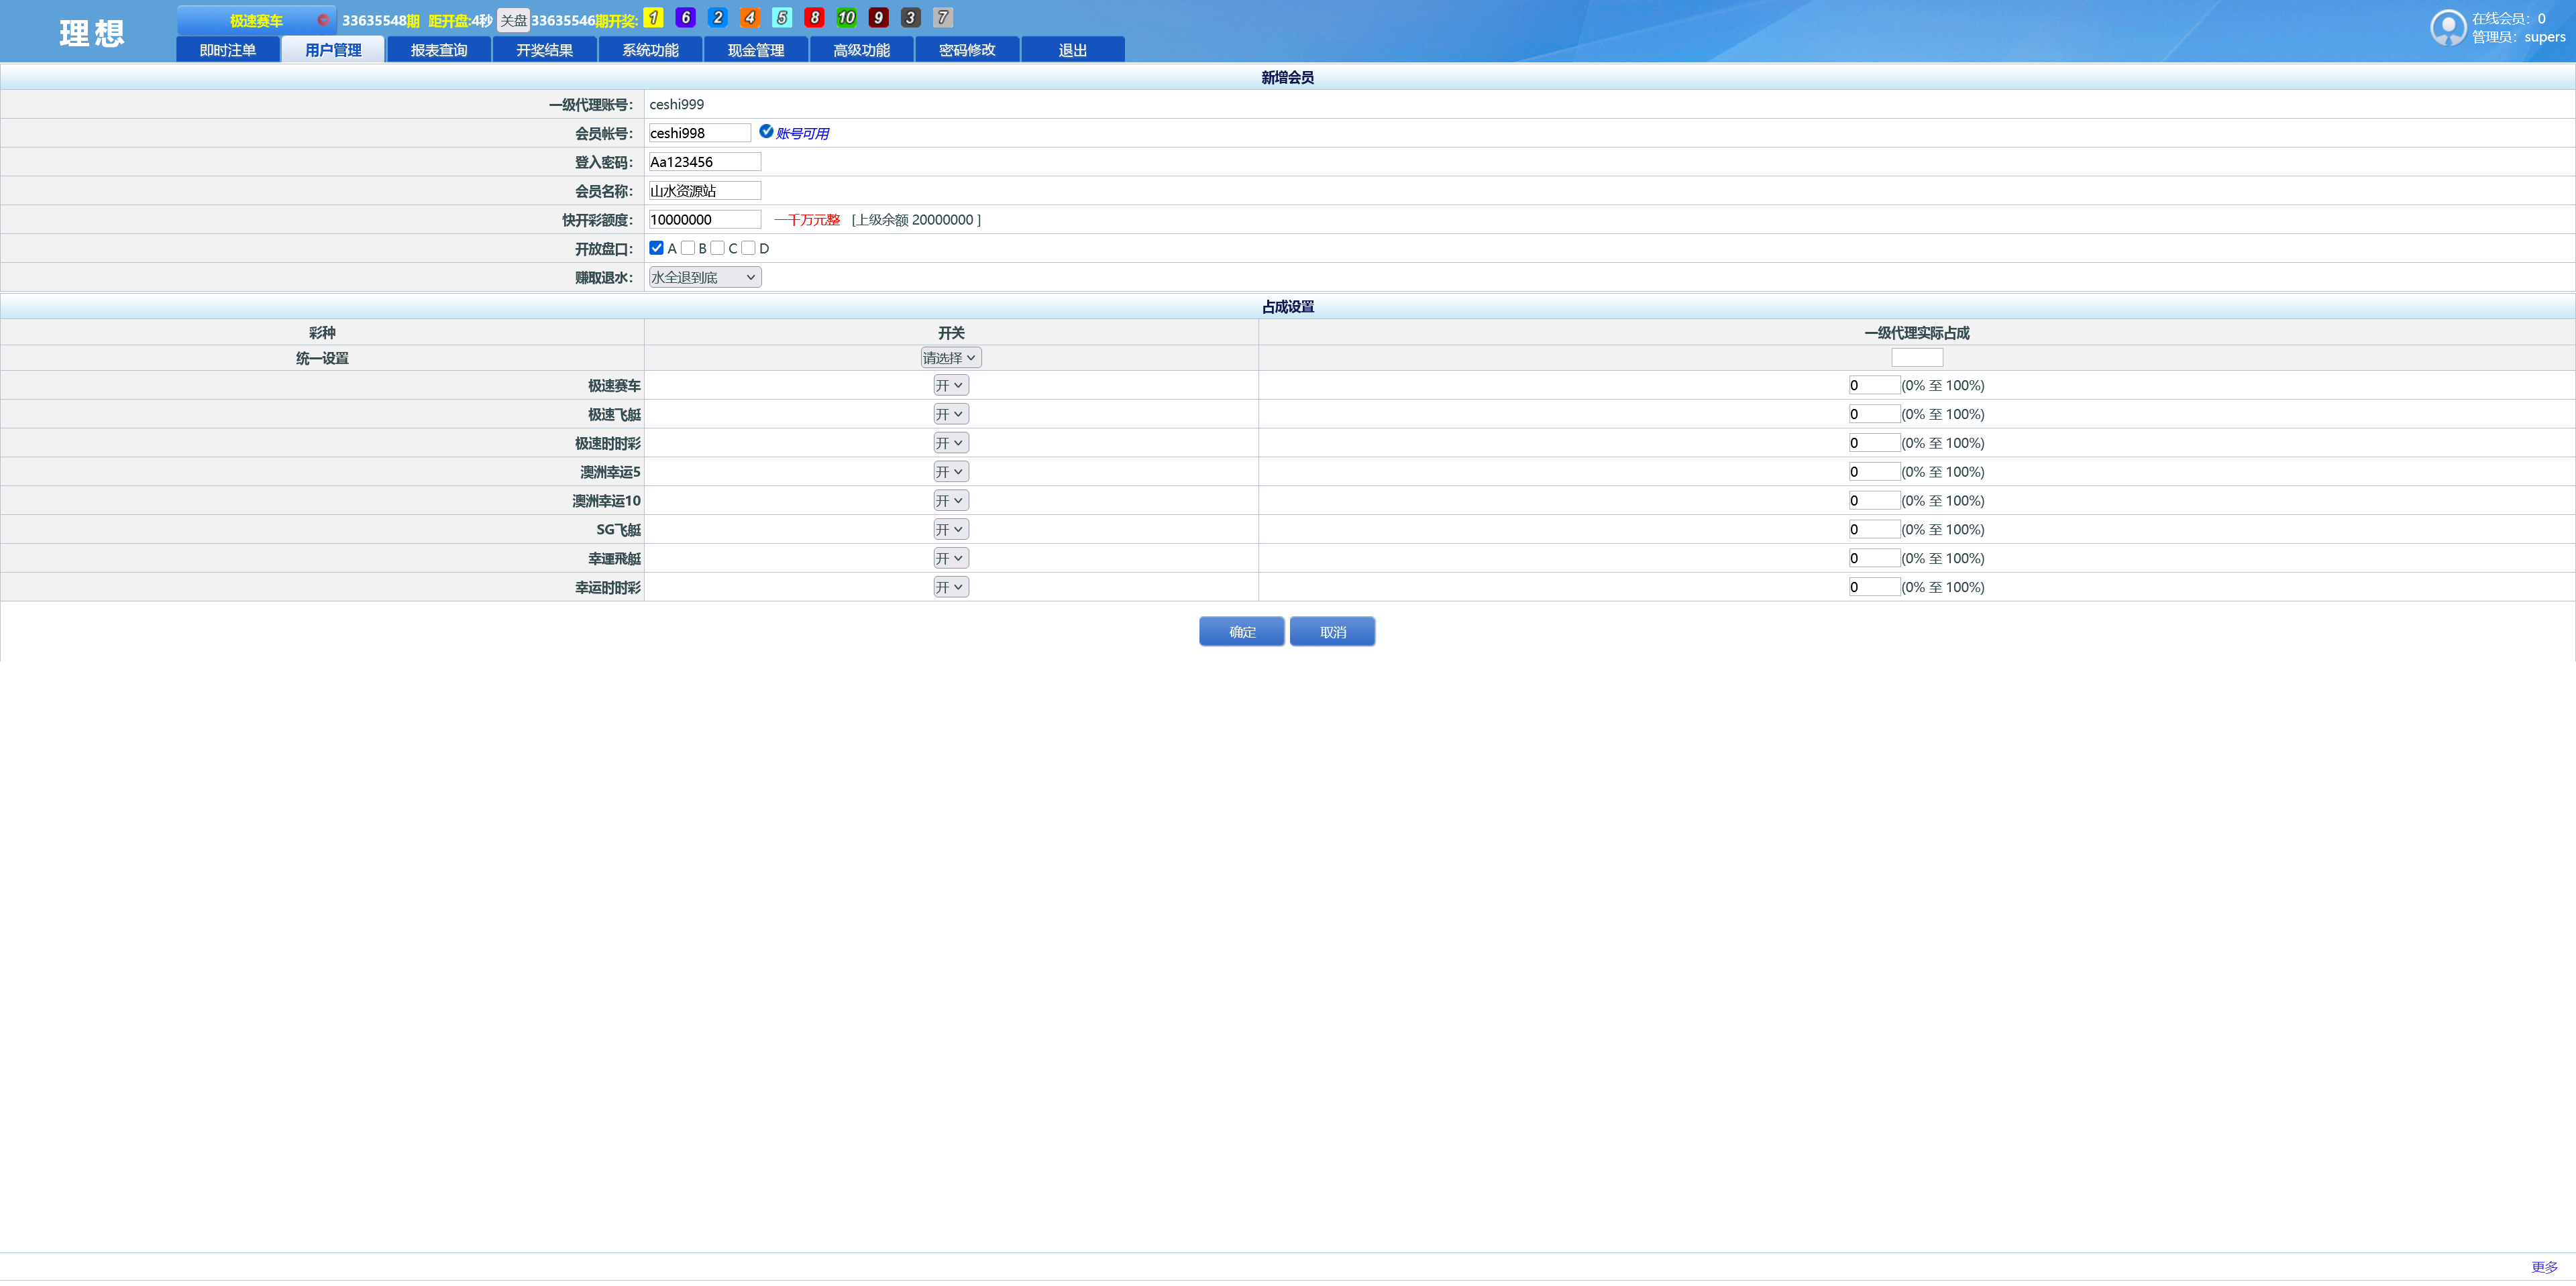Viewport: 2576px width, 1286px height.
Task: Click the 快开彩额度 input field
Action: click(704, 220)
